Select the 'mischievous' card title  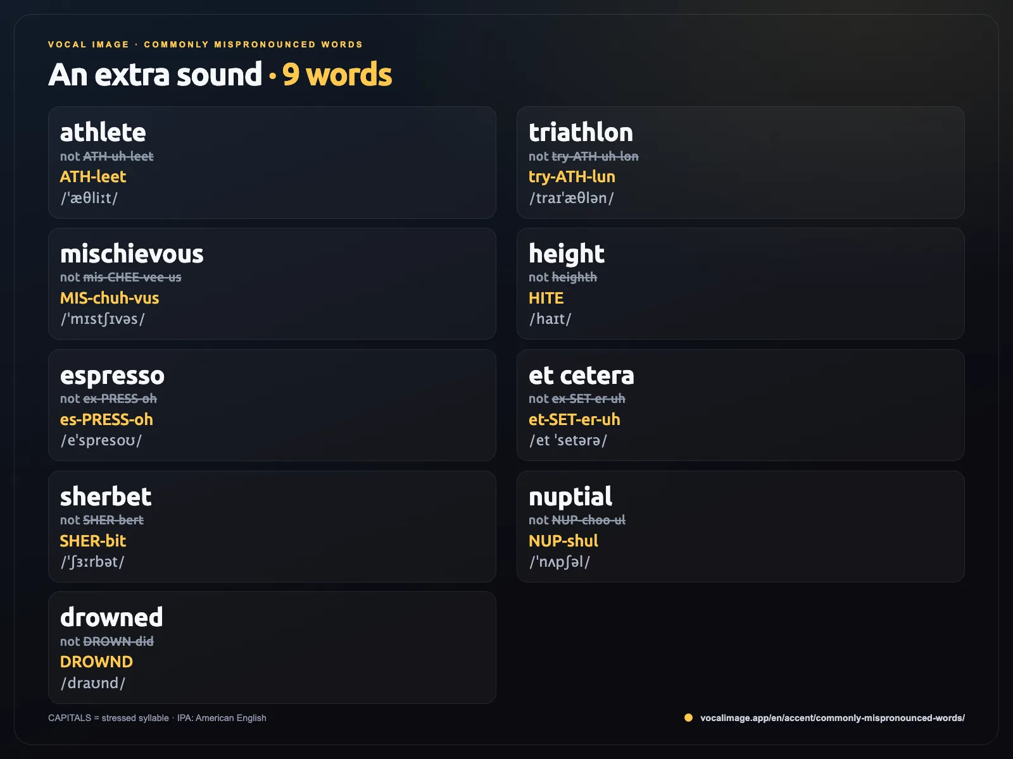click(132, 254)
